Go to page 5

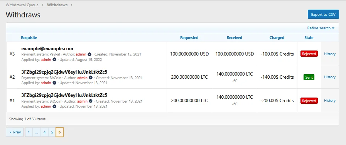(52, 132)
